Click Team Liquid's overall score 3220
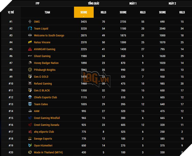The image size is (192, 156). 84,28
